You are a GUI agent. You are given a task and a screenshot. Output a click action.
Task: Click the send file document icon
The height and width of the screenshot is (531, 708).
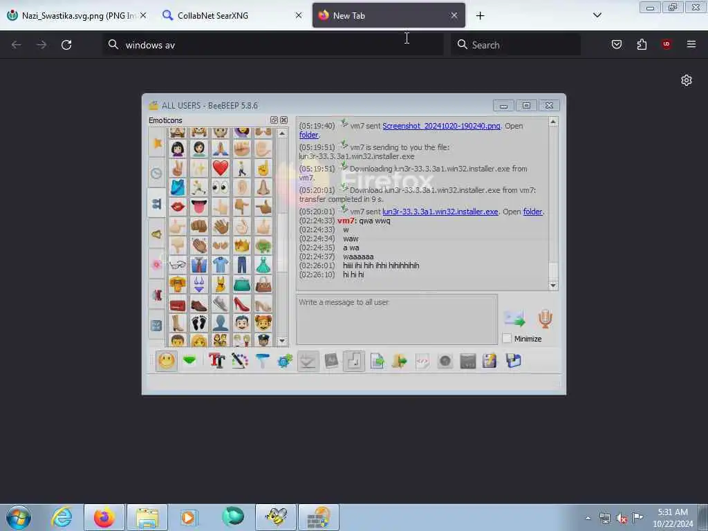pos(377,361)
